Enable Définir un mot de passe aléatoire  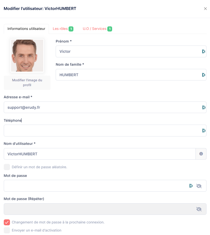[7, 167]
